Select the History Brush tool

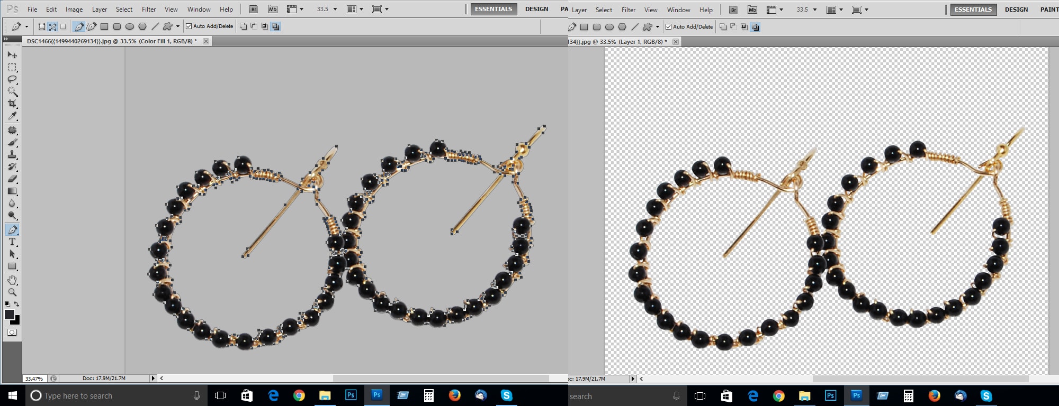click(12, 167)
